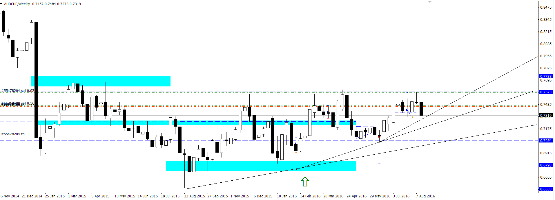555x200 pixels.
Task: Click the gray chart shift marker triangle
Action: pos(430,2)
